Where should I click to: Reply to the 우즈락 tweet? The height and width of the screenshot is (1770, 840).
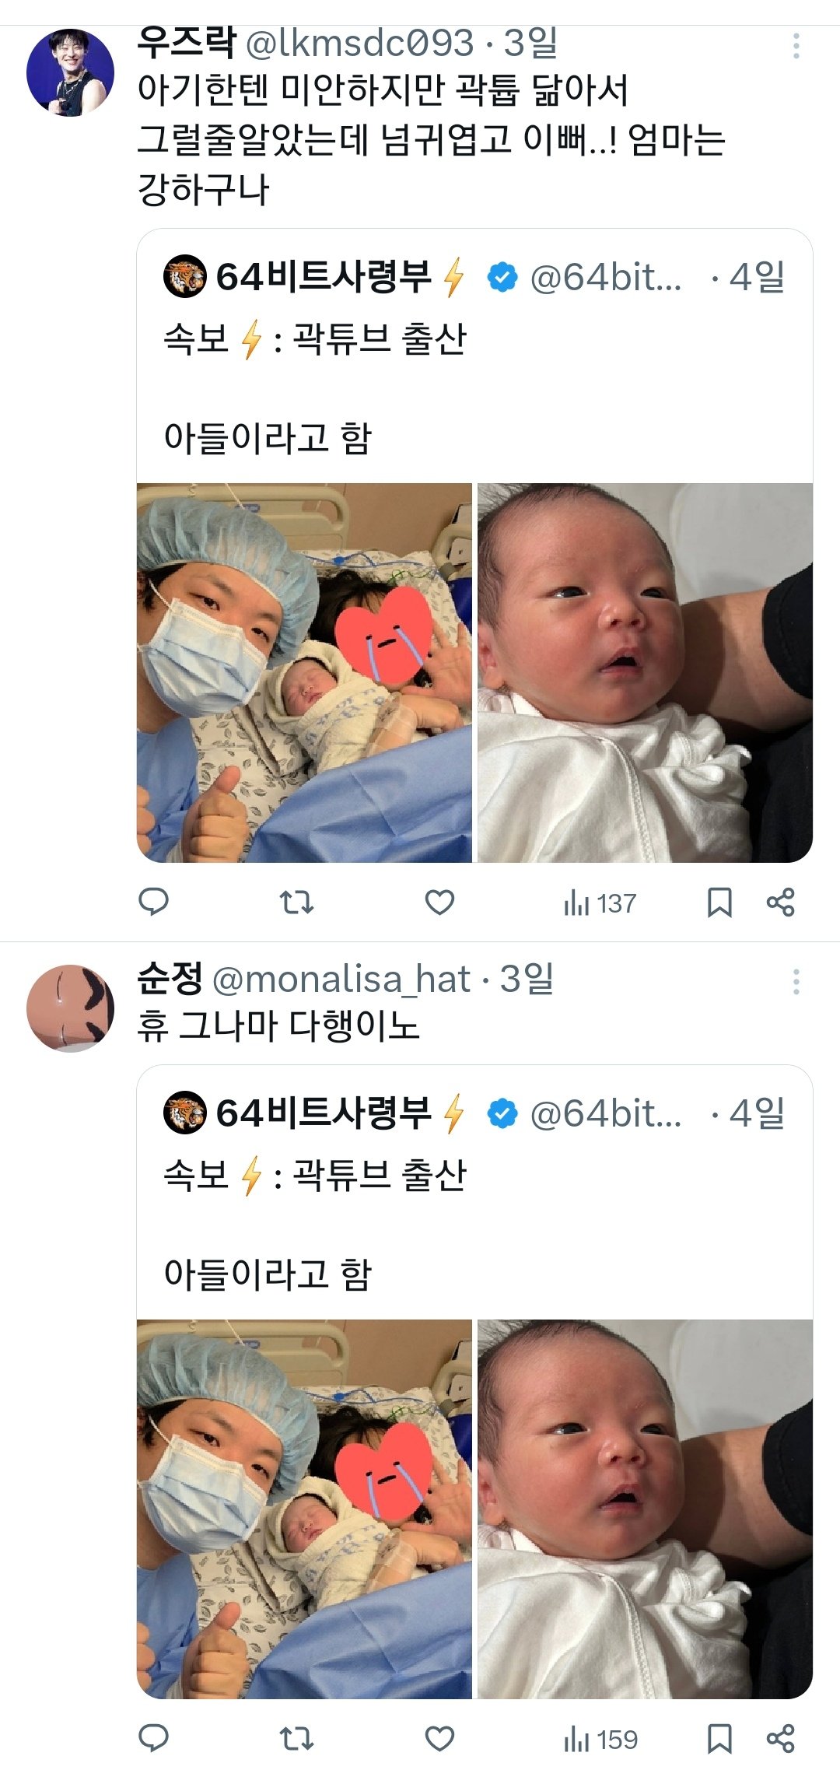click(153, 902)
